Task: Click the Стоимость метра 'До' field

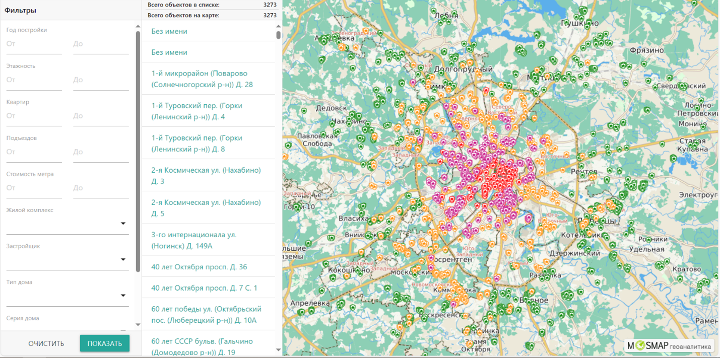Action: click(101, 188)
